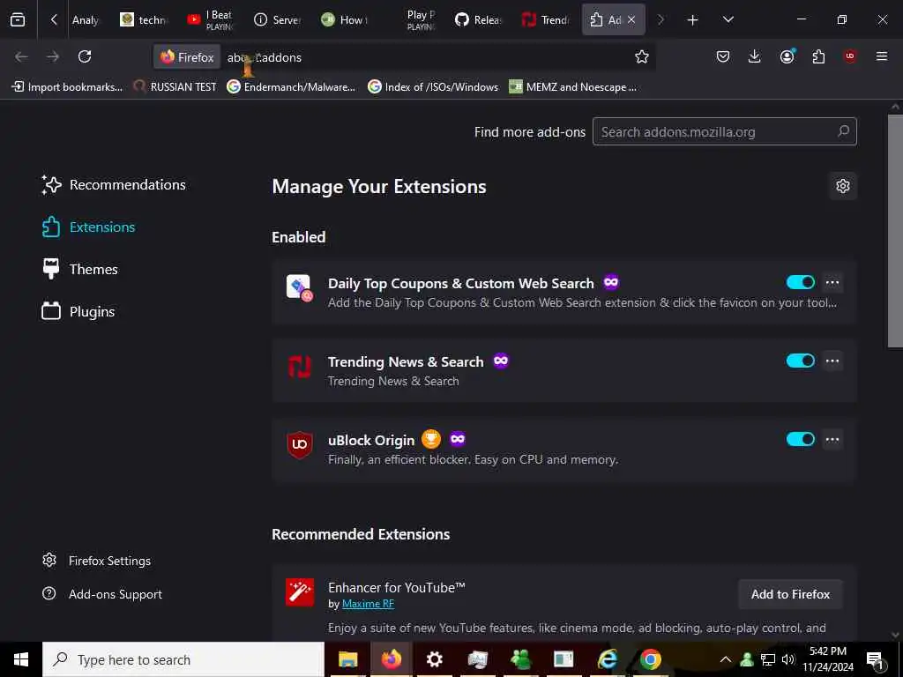The image size is (903, 677).
Task: Go back one page
Action: pos(21,56)
